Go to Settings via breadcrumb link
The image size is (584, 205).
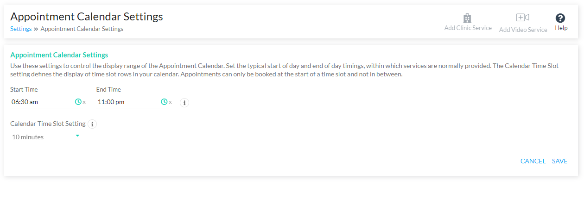coord(21,29)
